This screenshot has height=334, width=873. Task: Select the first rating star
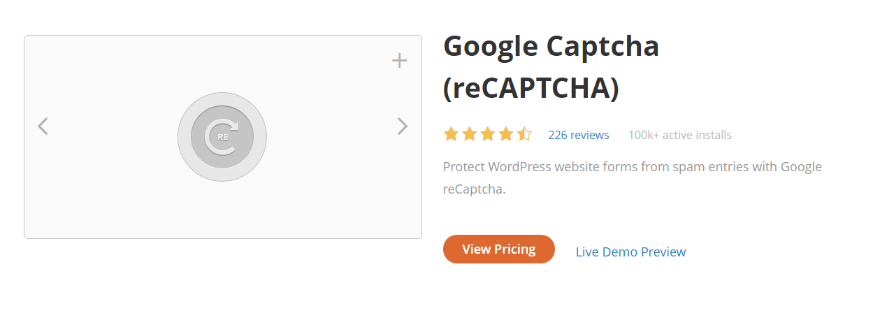tap(451, 134)
